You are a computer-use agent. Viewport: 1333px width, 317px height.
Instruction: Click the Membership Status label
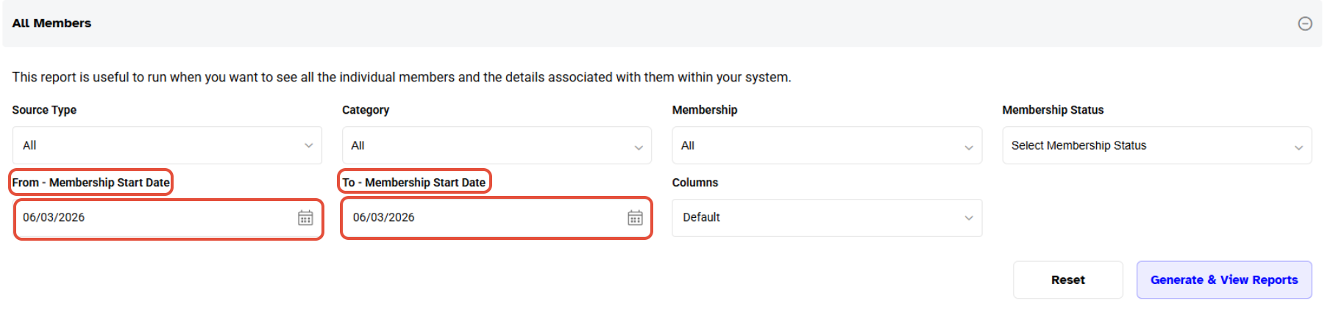coord(1052,110)
